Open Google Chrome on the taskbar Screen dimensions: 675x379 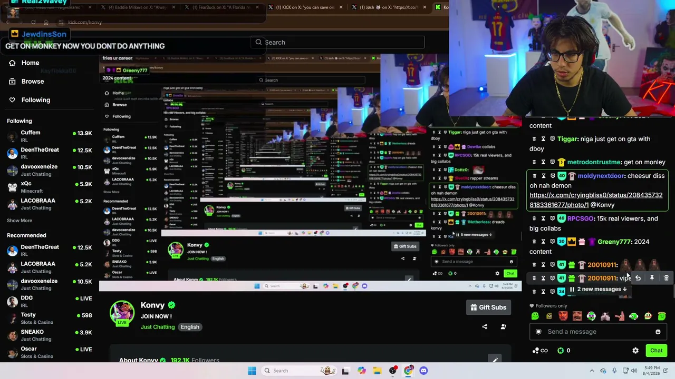tap(408, 371)
